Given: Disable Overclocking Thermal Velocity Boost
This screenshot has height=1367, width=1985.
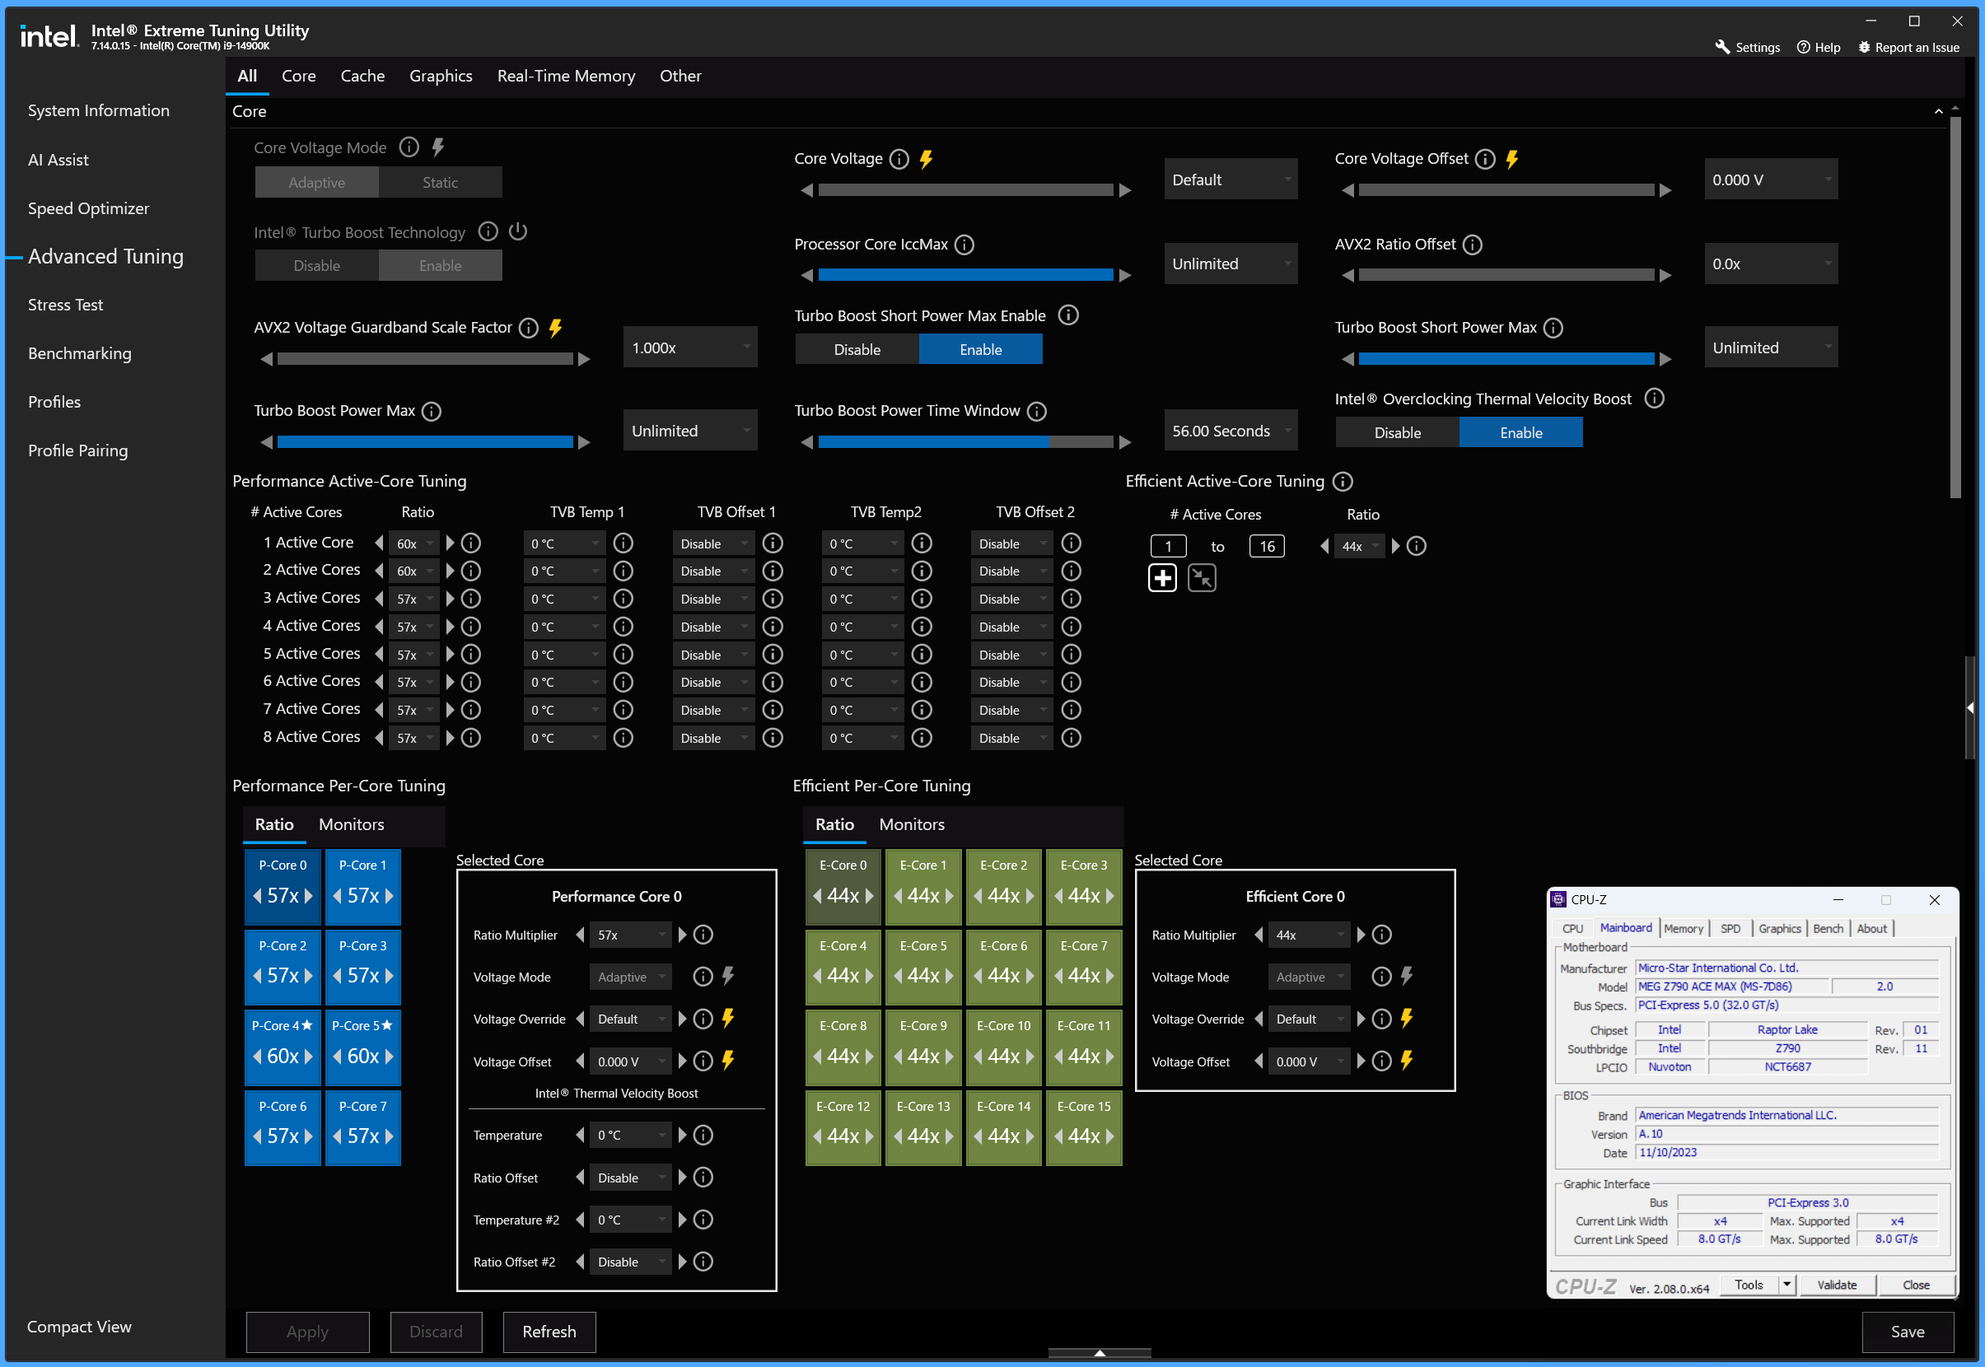Looking at the screenshot, I should pyautogui.click(x=1397, y=432).
